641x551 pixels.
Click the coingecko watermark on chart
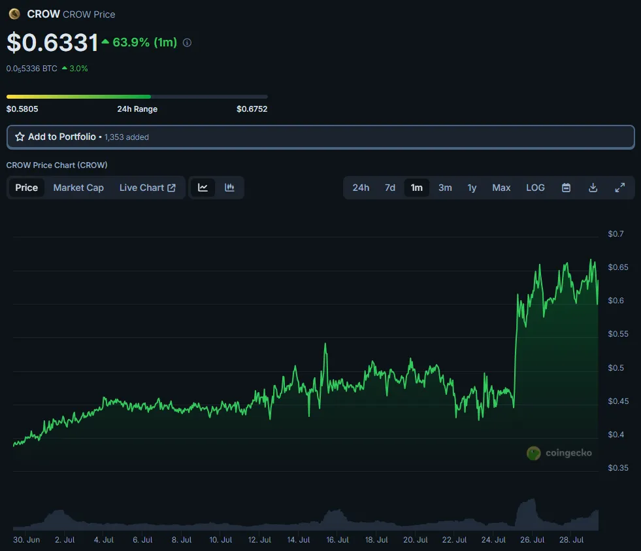[x=559, y=453]
